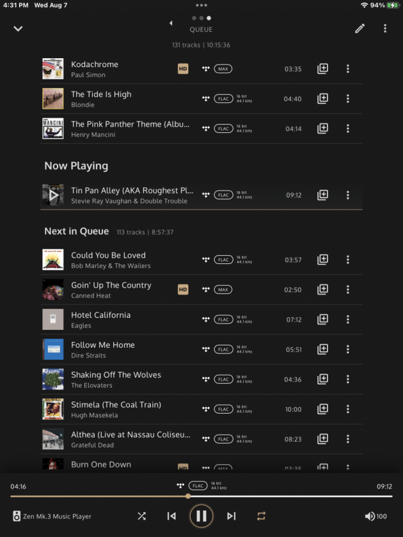Tap the Tin Pan Alley album thumbnail

click(52, 195)
